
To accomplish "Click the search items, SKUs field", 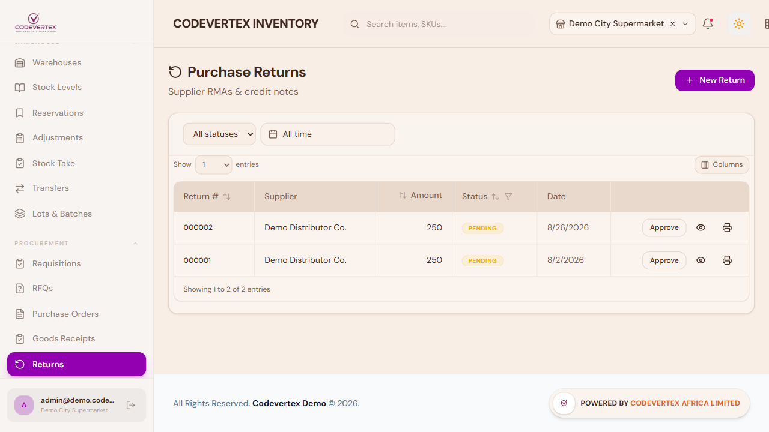I will pyautogui.click(x=439, y=24).
